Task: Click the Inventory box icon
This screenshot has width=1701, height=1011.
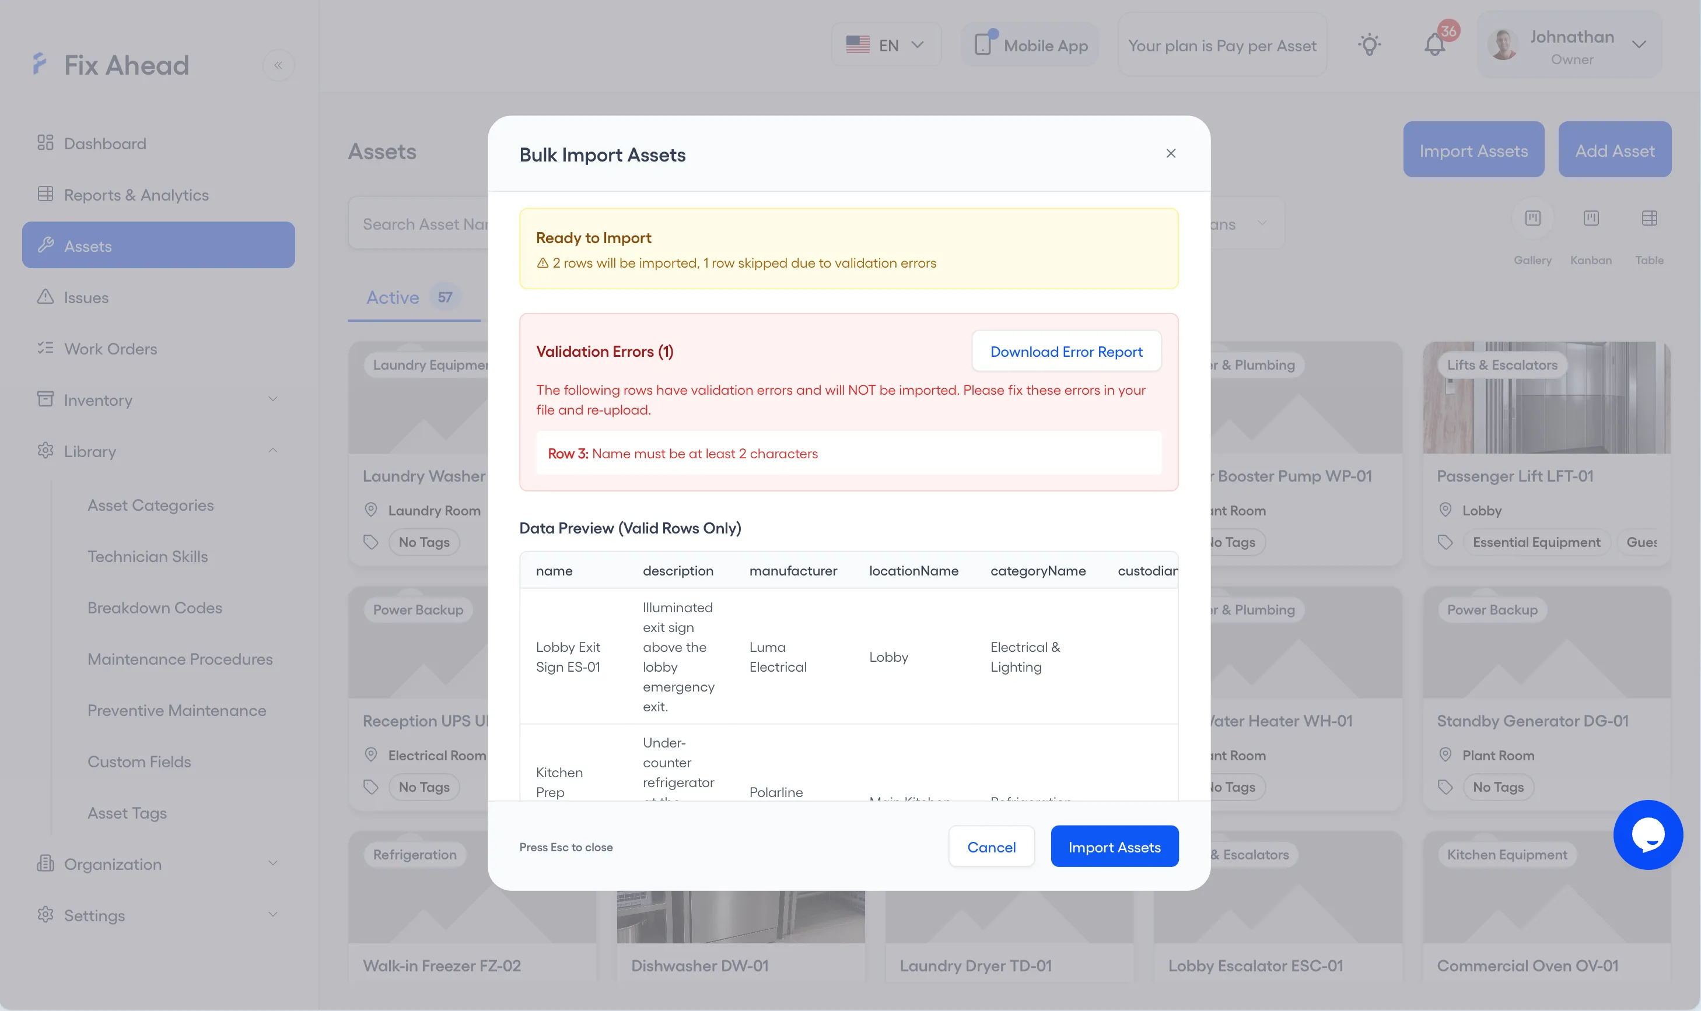Action: [45, 399]
